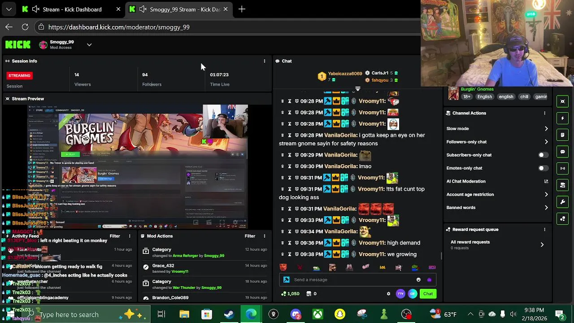This screenshot has width=574, height=323.
Task: Click the purple emote icon in chat input
Action: pos(429,279)
